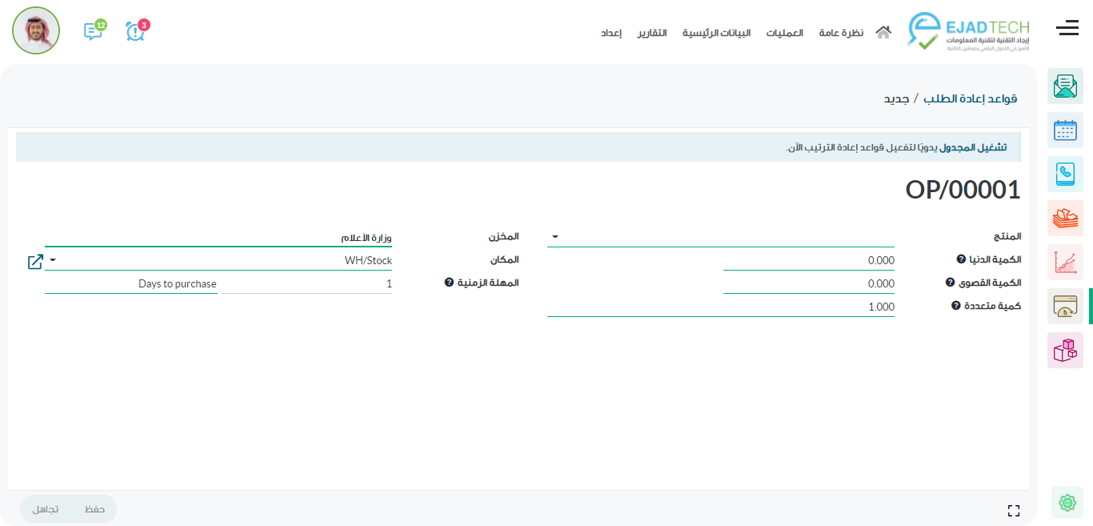
Task: Open the التقارير menu
Action: [x=652, y=33]
